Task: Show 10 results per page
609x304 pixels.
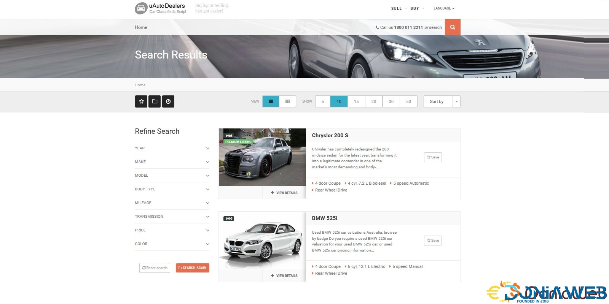Action: (x=339, y=101)
